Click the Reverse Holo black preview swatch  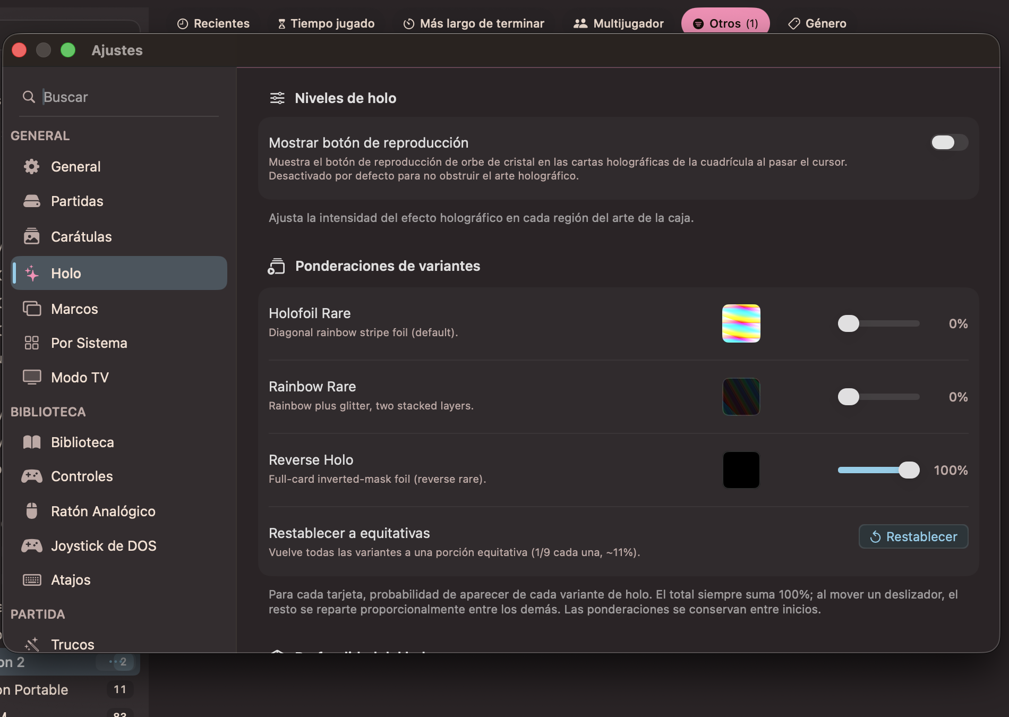(741, 470)
